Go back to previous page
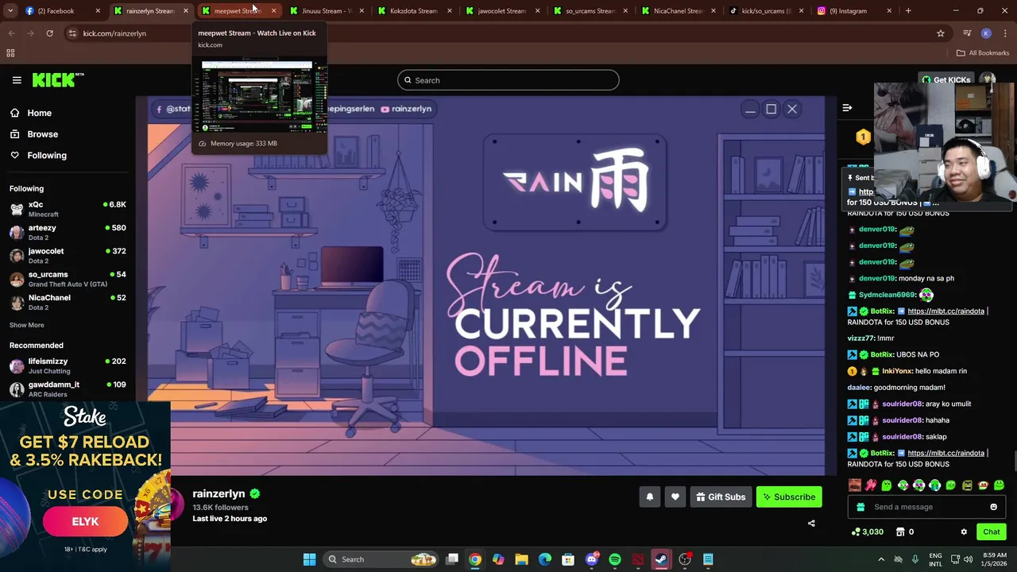 pos(11,33)
